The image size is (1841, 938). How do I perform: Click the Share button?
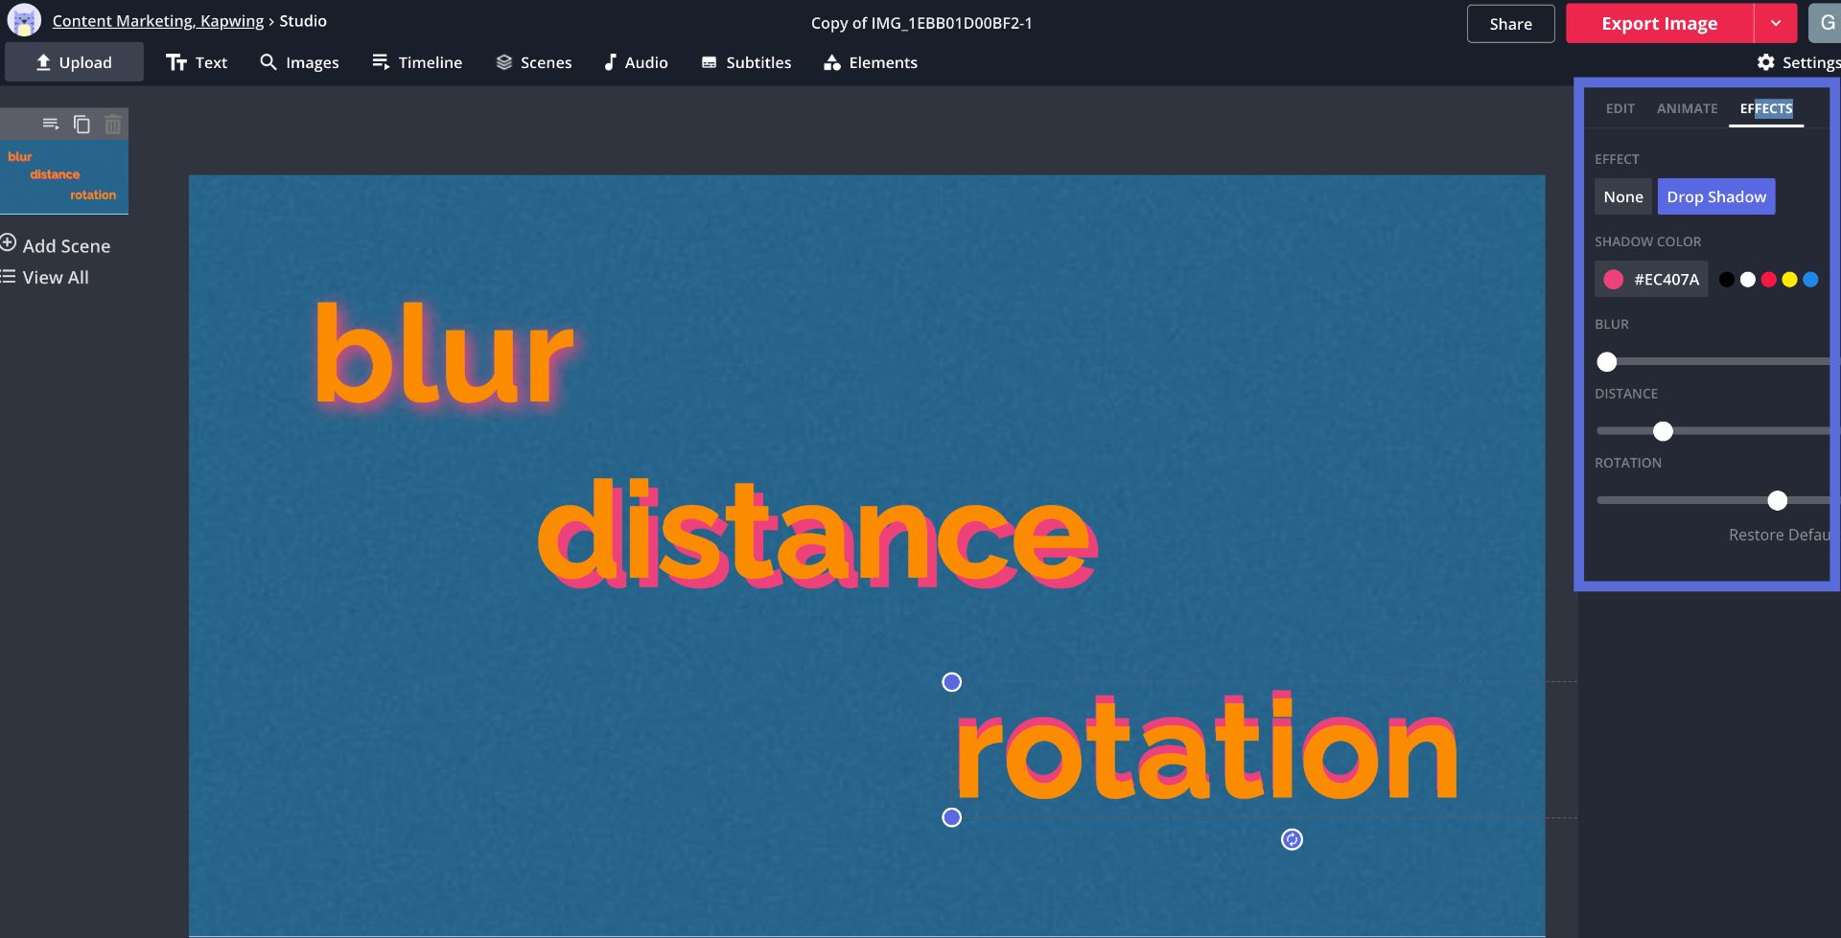(1510, 23)
